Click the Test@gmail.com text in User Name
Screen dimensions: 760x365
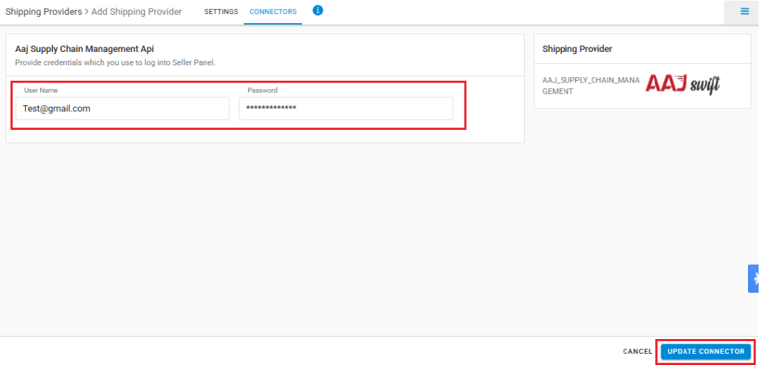(x=56, y=108)
